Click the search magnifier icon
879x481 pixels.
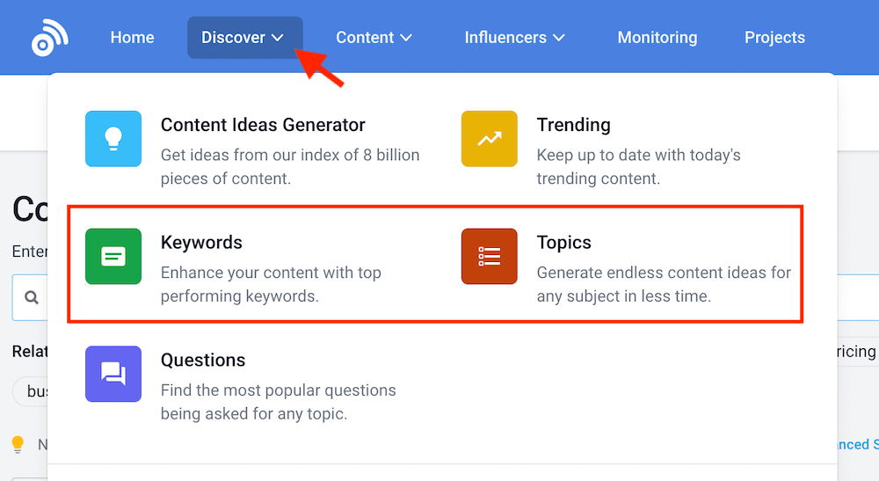(x=32, y=298)
